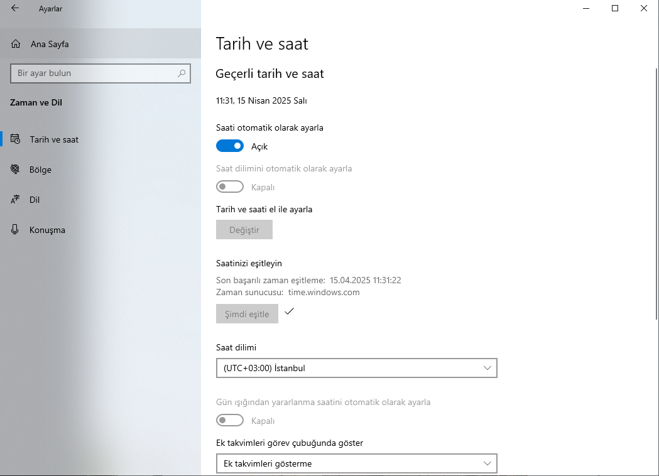The height and width of the screenshot is (476, 659).
Task: Go to Ana Sayfa
Action: (x=101, y=44)
